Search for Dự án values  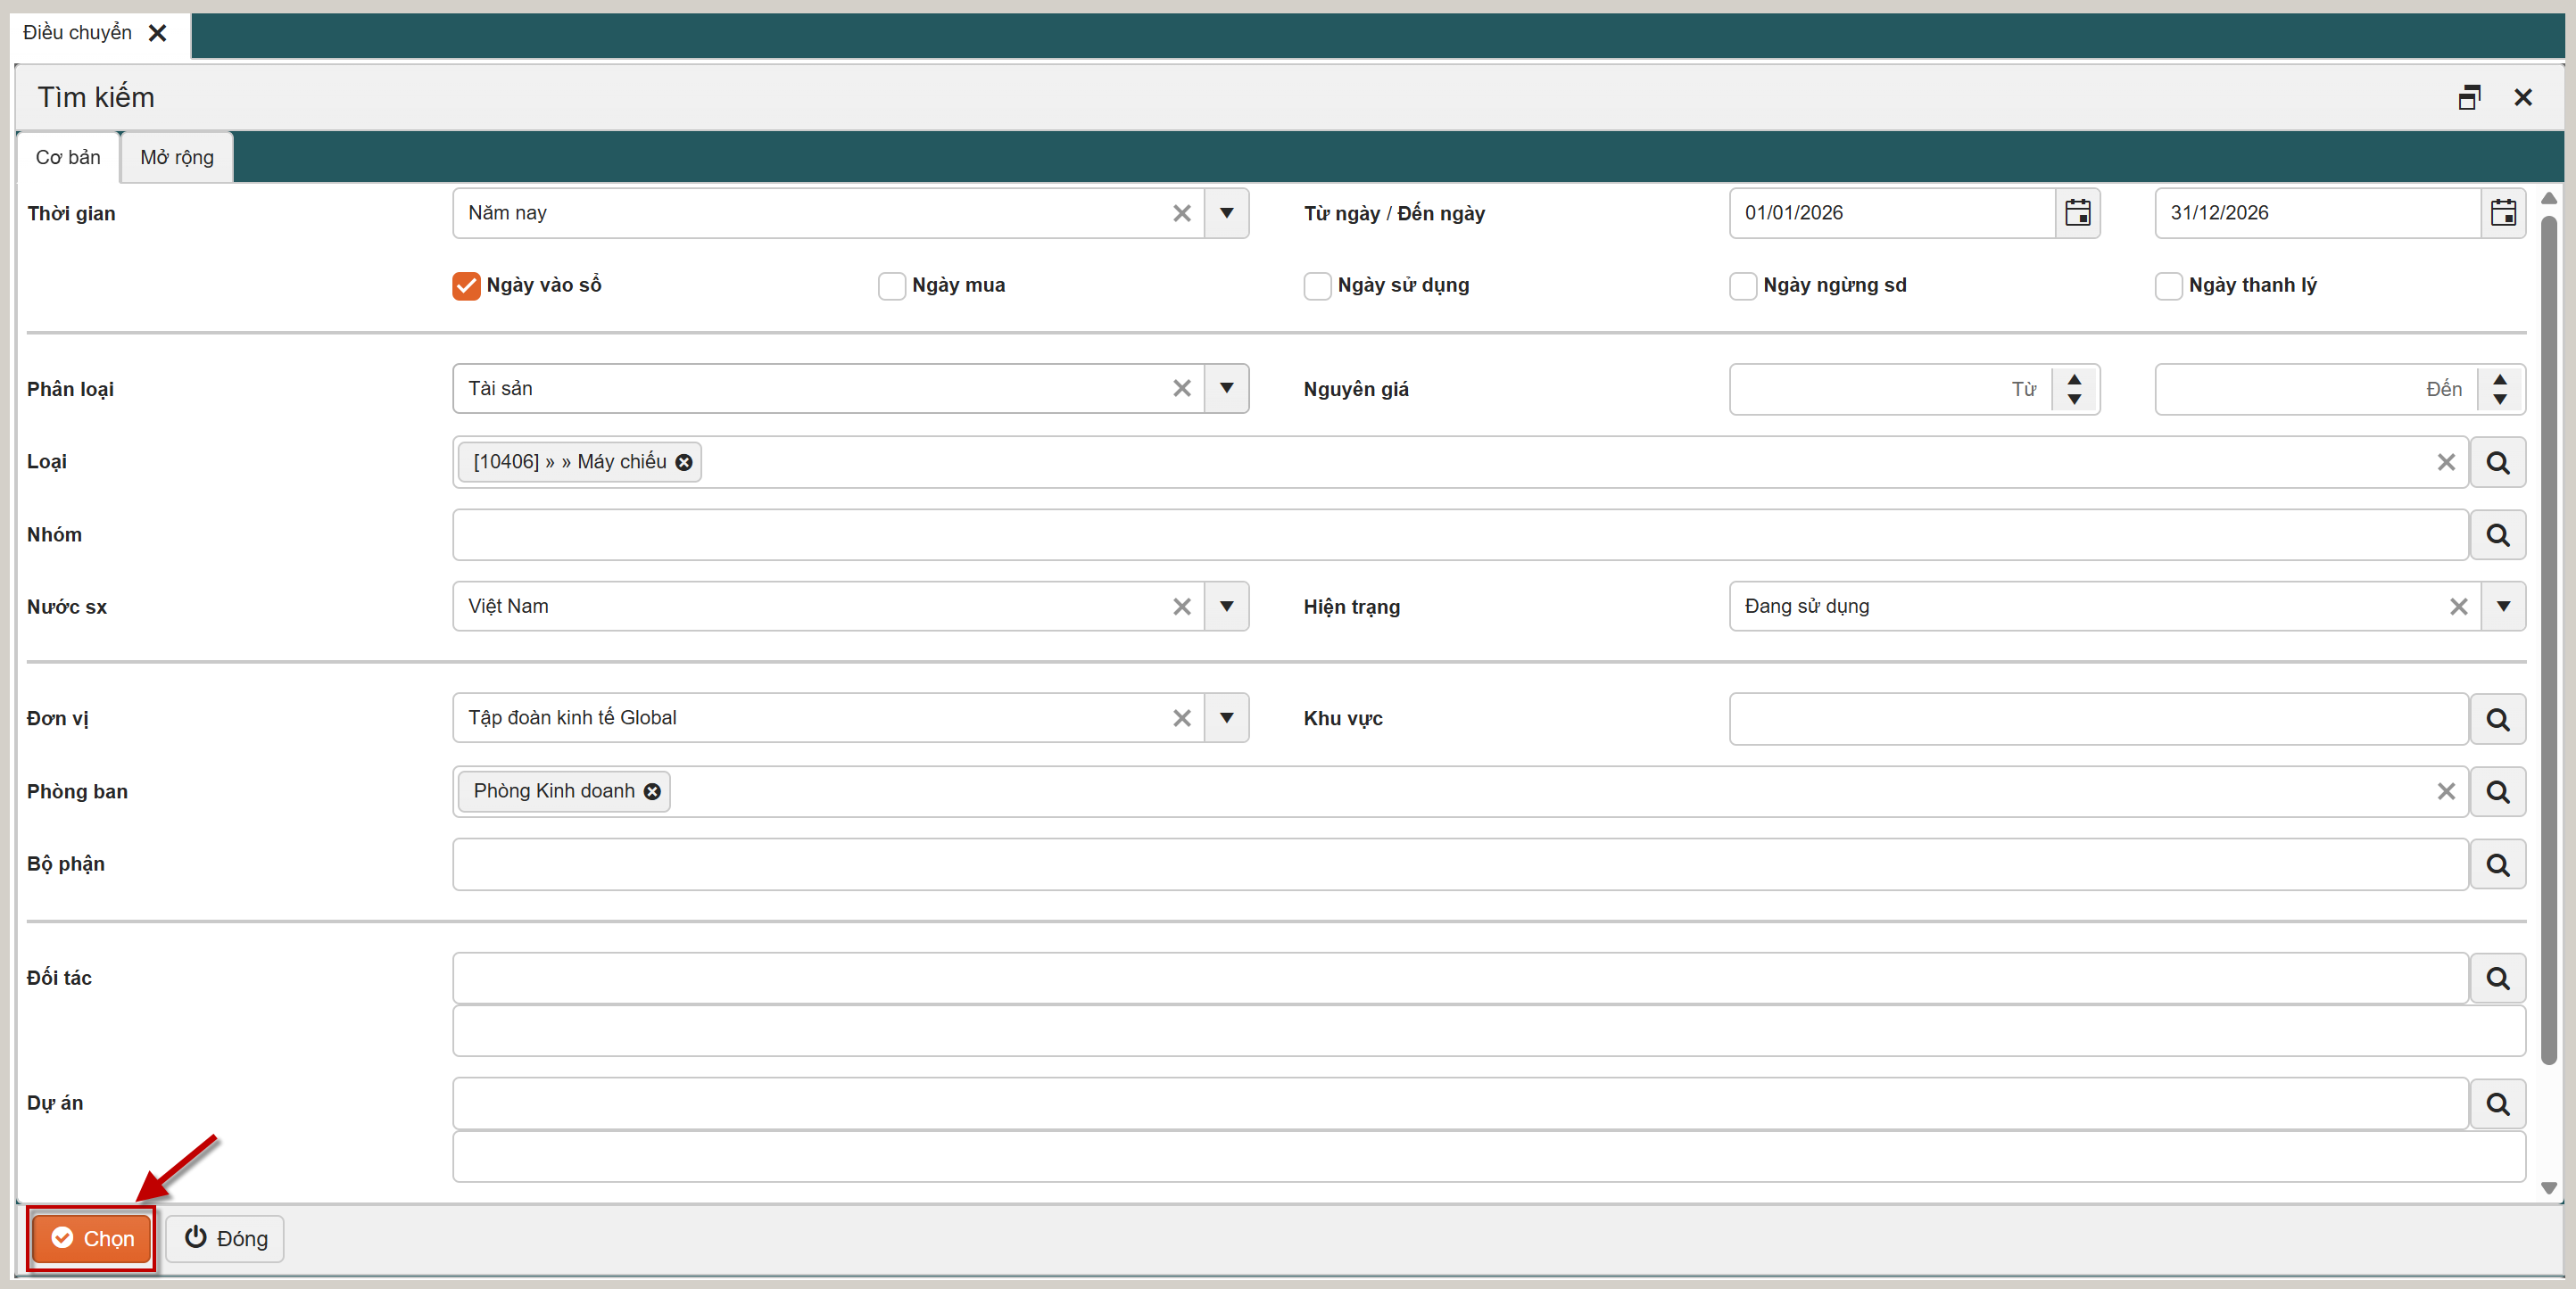2498,1103
